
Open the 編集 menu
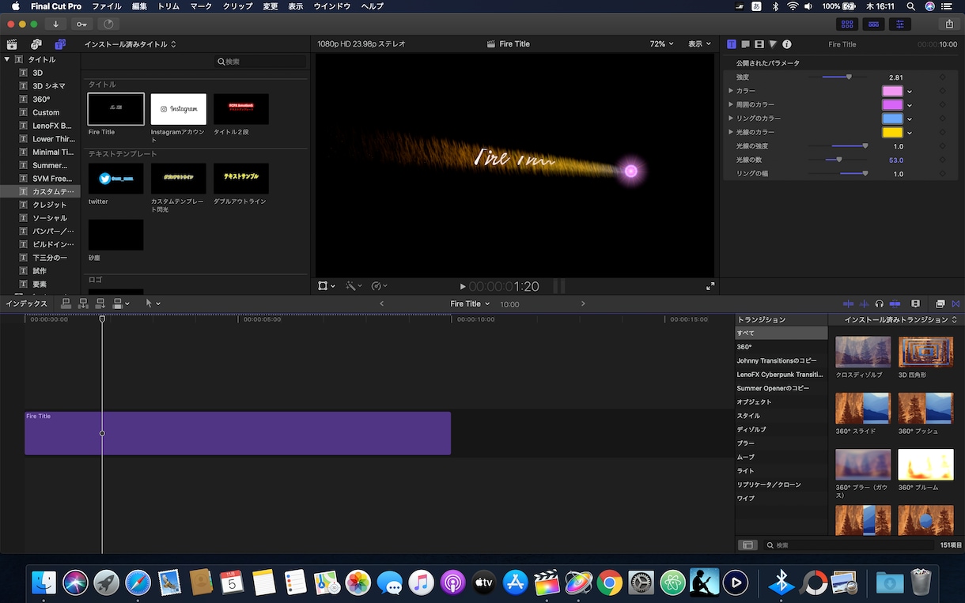coord(139,6)
